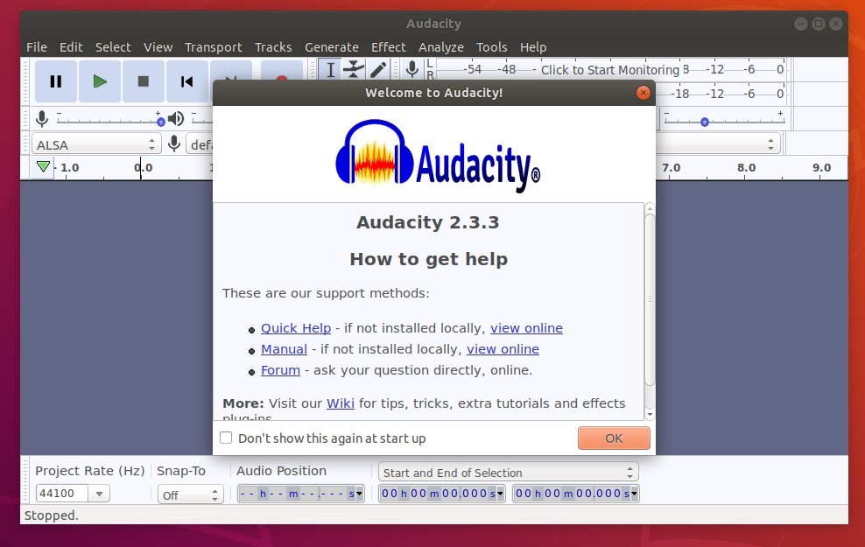Open the View menu
The height and width of the screenshot is (547, 865).
[158, 47]
